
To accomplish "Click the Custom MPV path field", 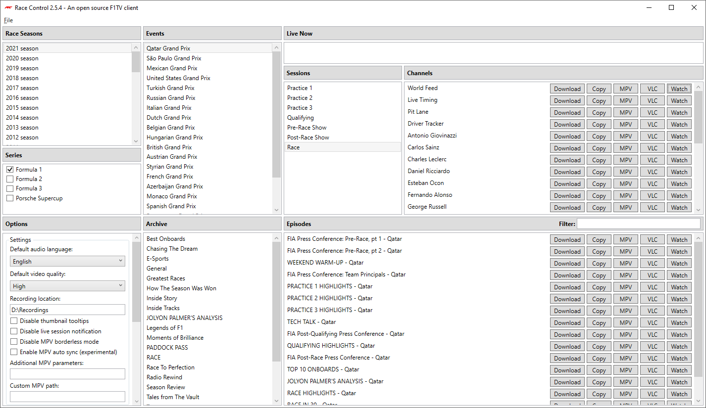I will (67, 397).
